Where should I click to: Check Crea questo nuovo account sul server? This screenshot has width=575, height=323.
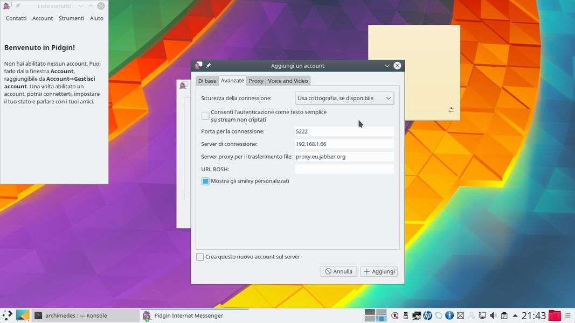(200, 257)
